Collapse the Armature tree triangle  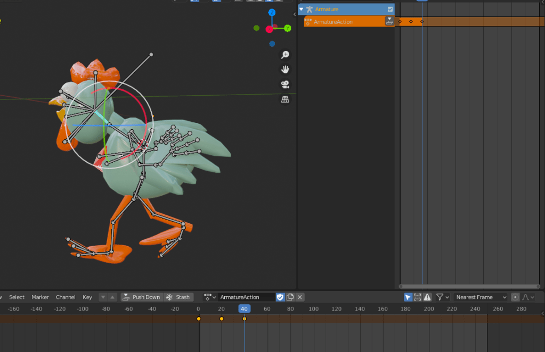(x=302, y=10)
